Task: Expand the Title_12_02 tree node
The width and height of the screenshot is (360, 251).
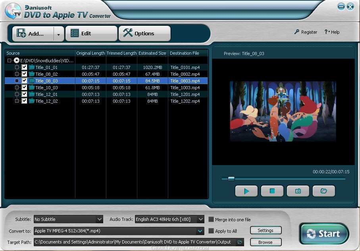Action: 17,101
